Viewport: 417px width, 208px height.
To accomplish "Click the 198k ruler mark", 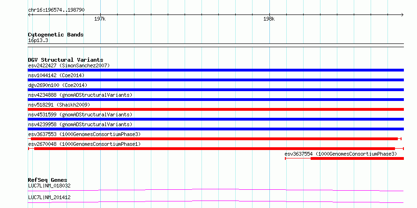I will coord(269,19).
